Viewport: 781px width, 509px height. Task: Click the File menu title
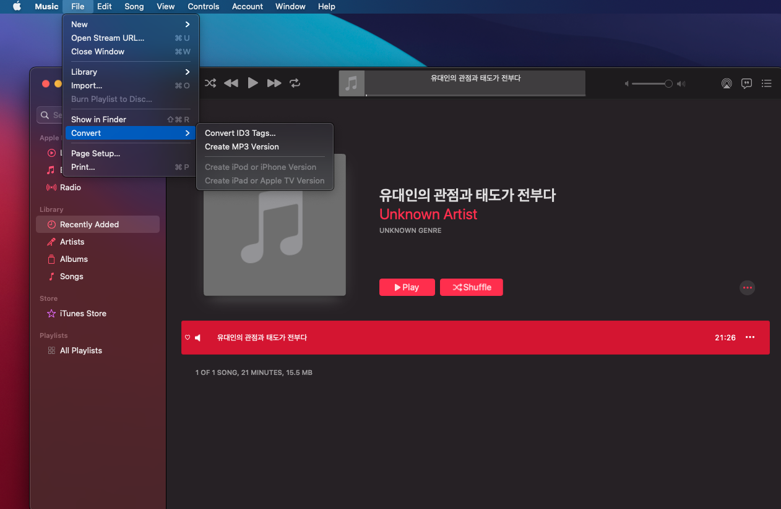coord(78,6)
